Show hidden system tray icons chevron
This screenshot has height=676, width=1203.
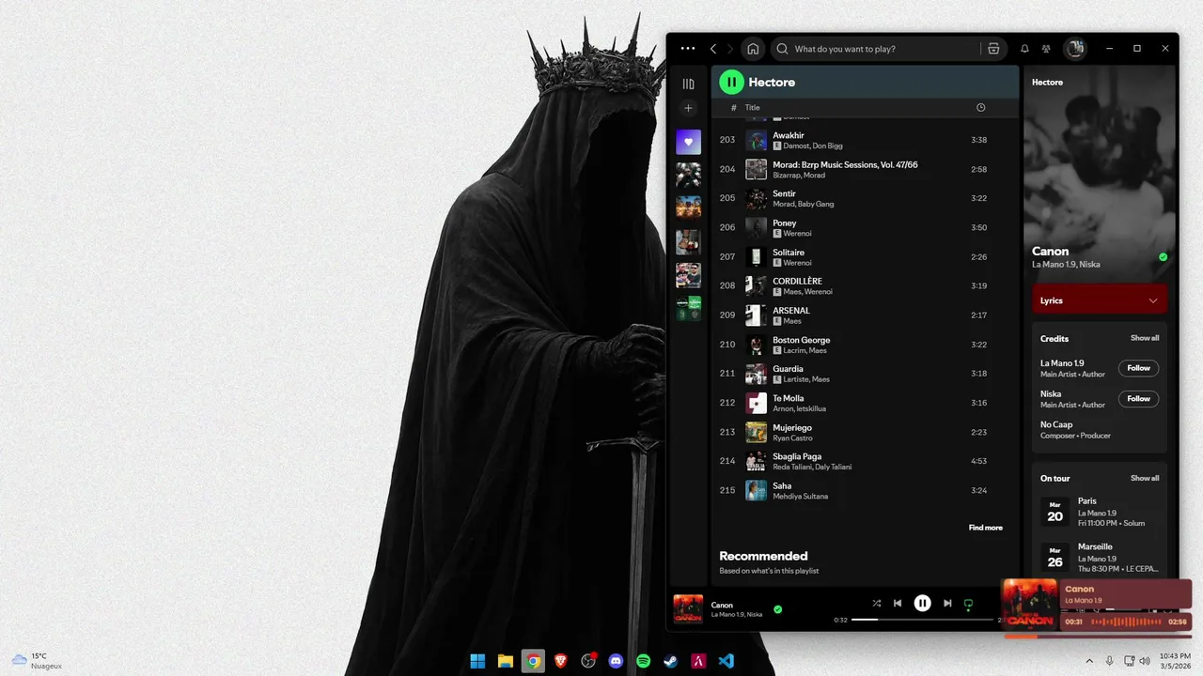click(x=1089, y=661)
